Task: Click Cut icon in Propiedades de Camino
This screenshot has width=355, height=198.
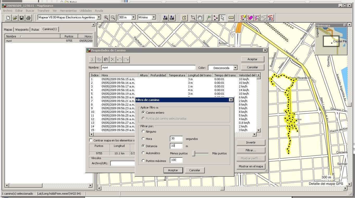Action: point(92,60)
